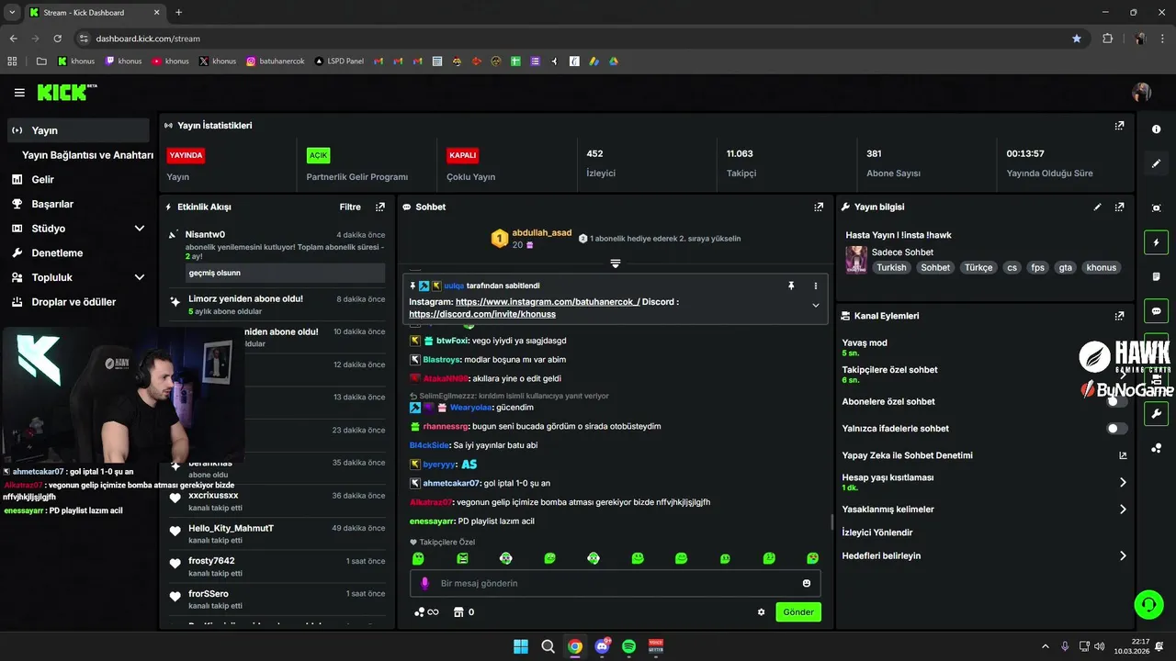Image resolution: width=1176 pixels, height=661 pixels.
Task: Click the stream category thumbnail
Action: click(x=856, y=259)
